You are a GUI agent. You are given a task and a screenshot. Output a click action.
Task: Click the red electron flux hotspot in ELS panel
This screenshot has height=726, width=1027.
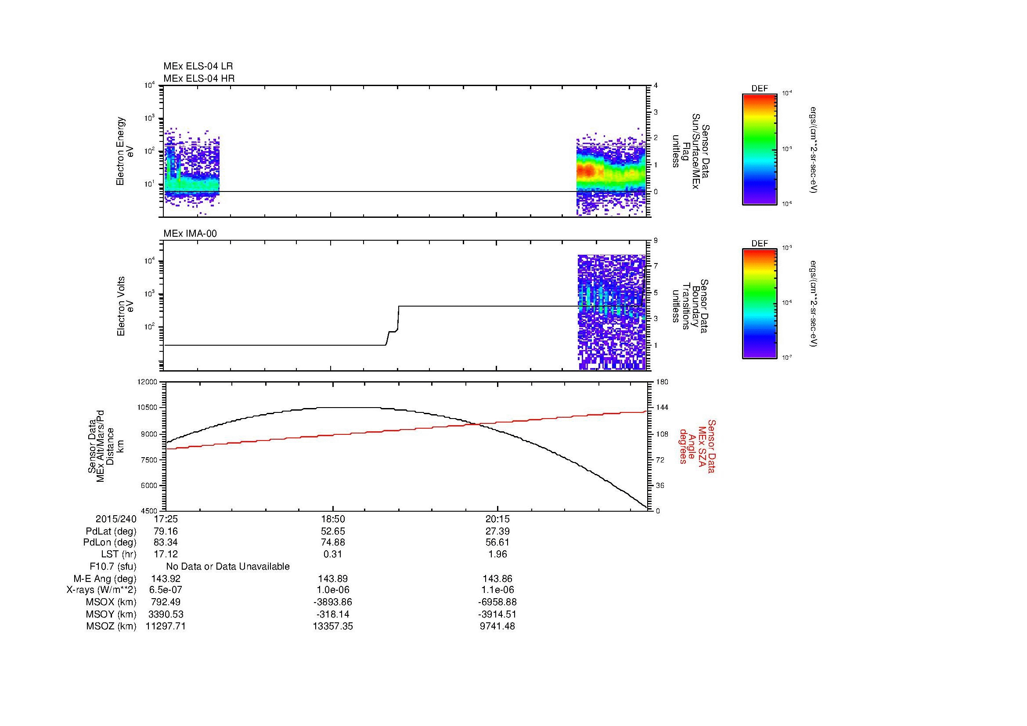click(x=587, y=170)
